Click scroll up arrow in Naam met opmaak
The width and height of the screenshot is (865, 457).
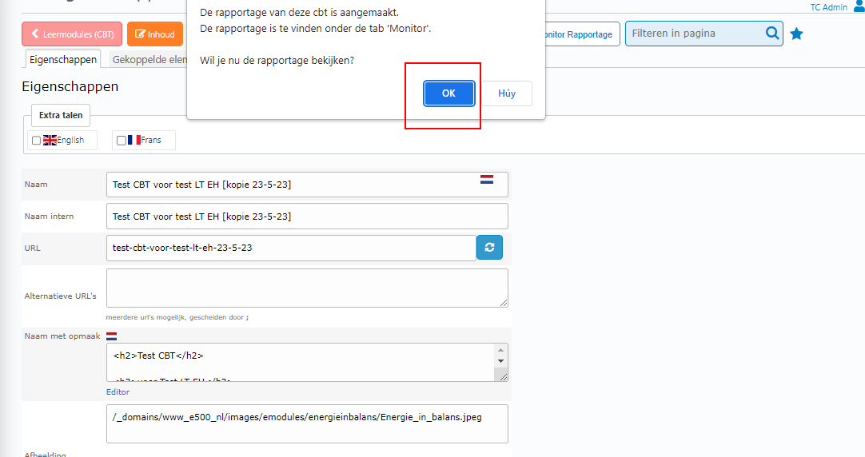coord(500,350)
